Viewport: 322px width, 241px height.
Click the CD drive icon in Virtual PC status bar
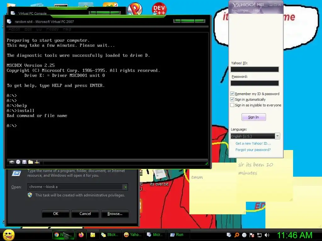tap(18, 162)
